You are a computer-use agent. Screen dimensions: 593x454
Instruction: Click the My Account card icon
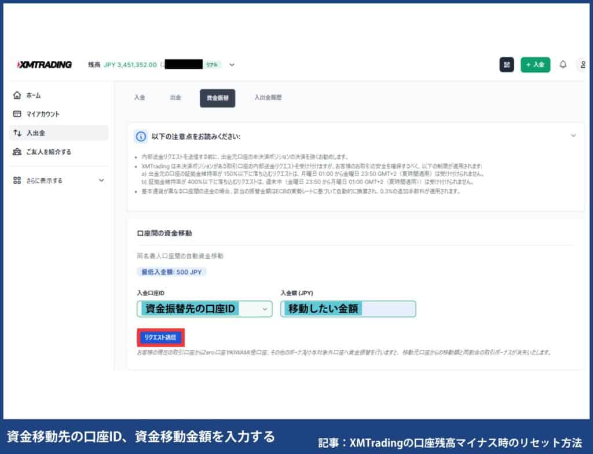click(x=17, y=114)
